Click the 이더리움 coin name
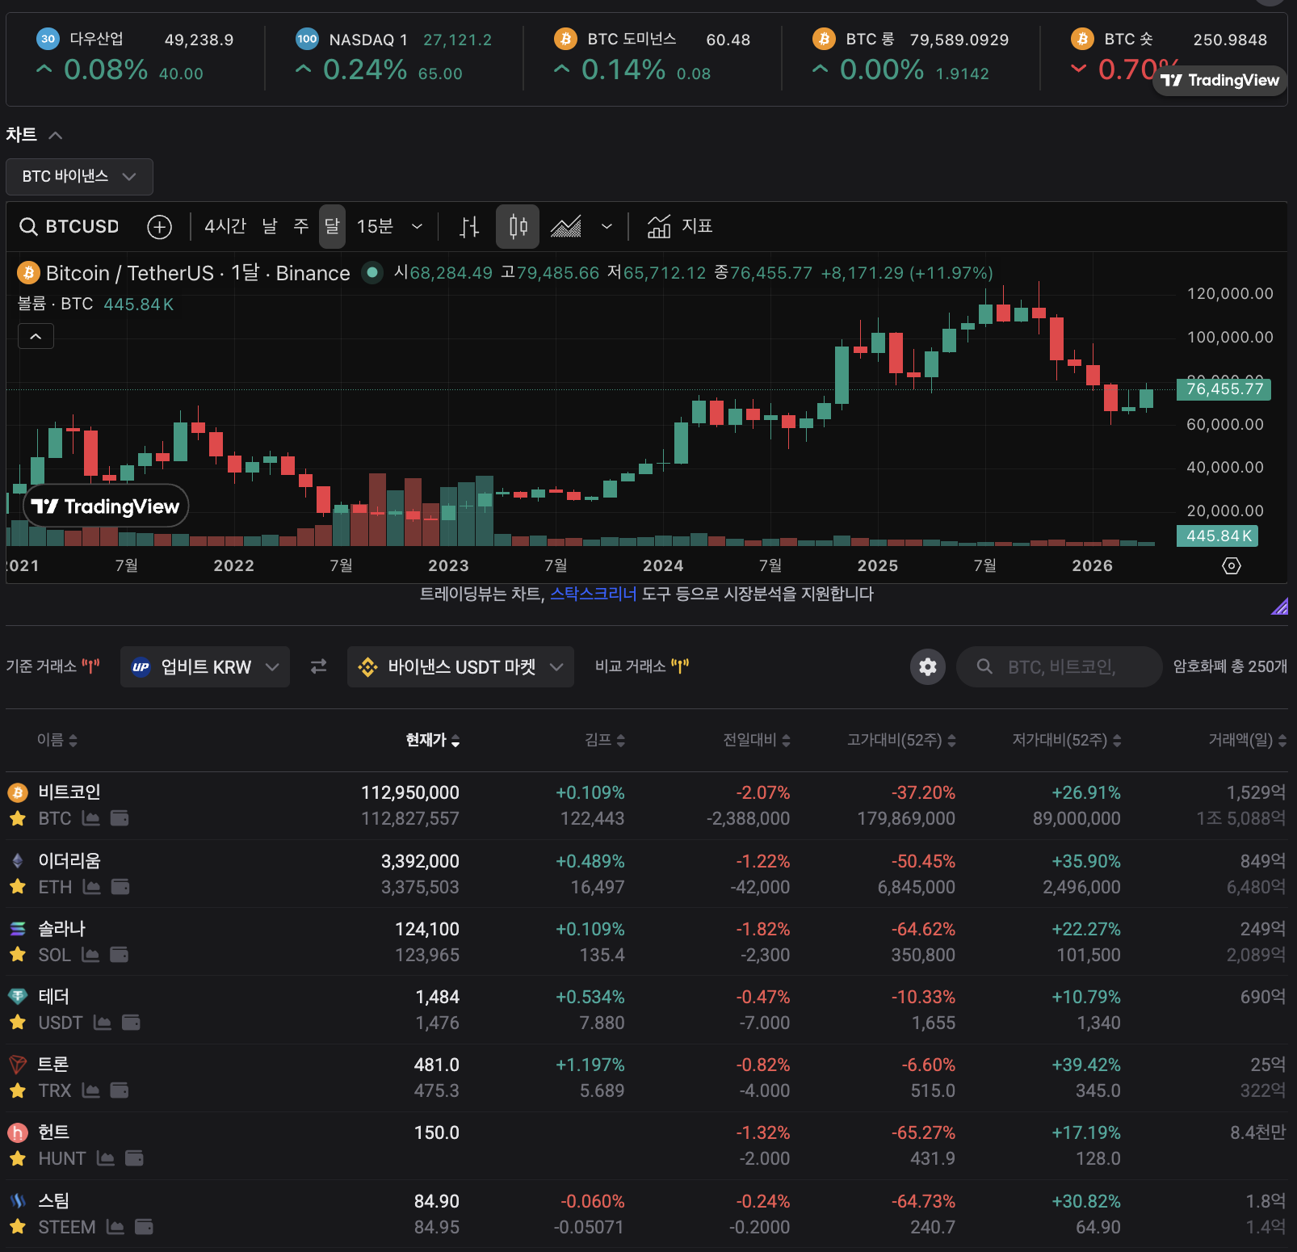Image resolution: width=1297 pixels, height=1252 pixels. (x=69, y=861)
